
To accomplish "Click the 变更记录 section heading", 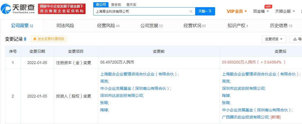I will point(14,39).
